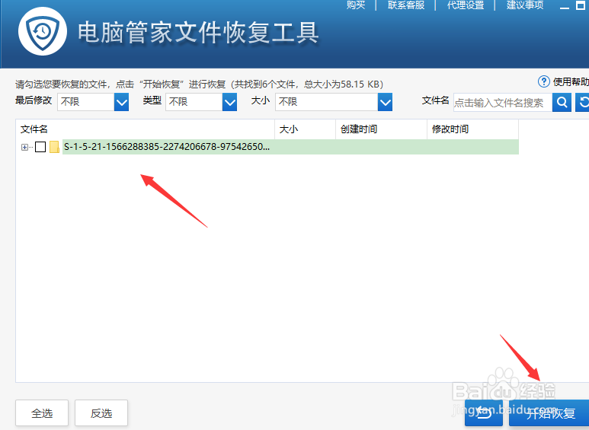Click the refresh icon beside search

click(583, 102)
